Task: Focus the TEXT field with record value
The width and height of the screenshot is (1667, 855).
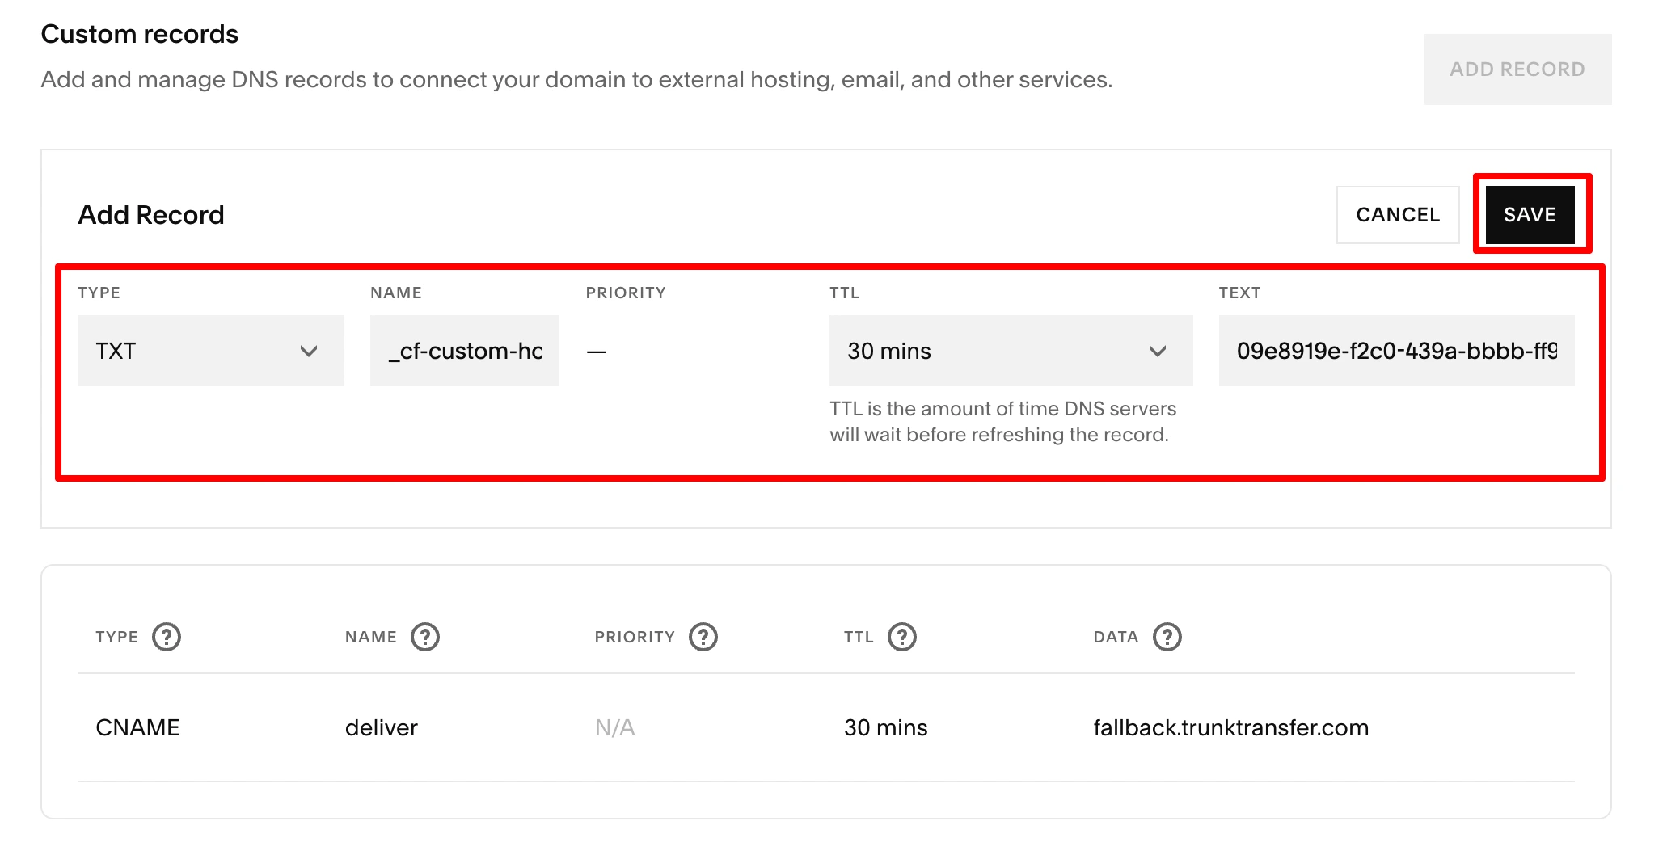Action: point(1397,351)
